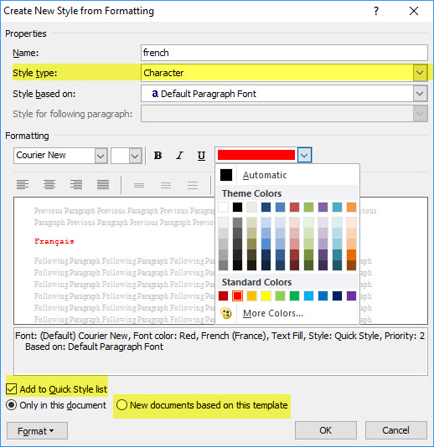Close the Create New Style dialog

coord(414,11)
